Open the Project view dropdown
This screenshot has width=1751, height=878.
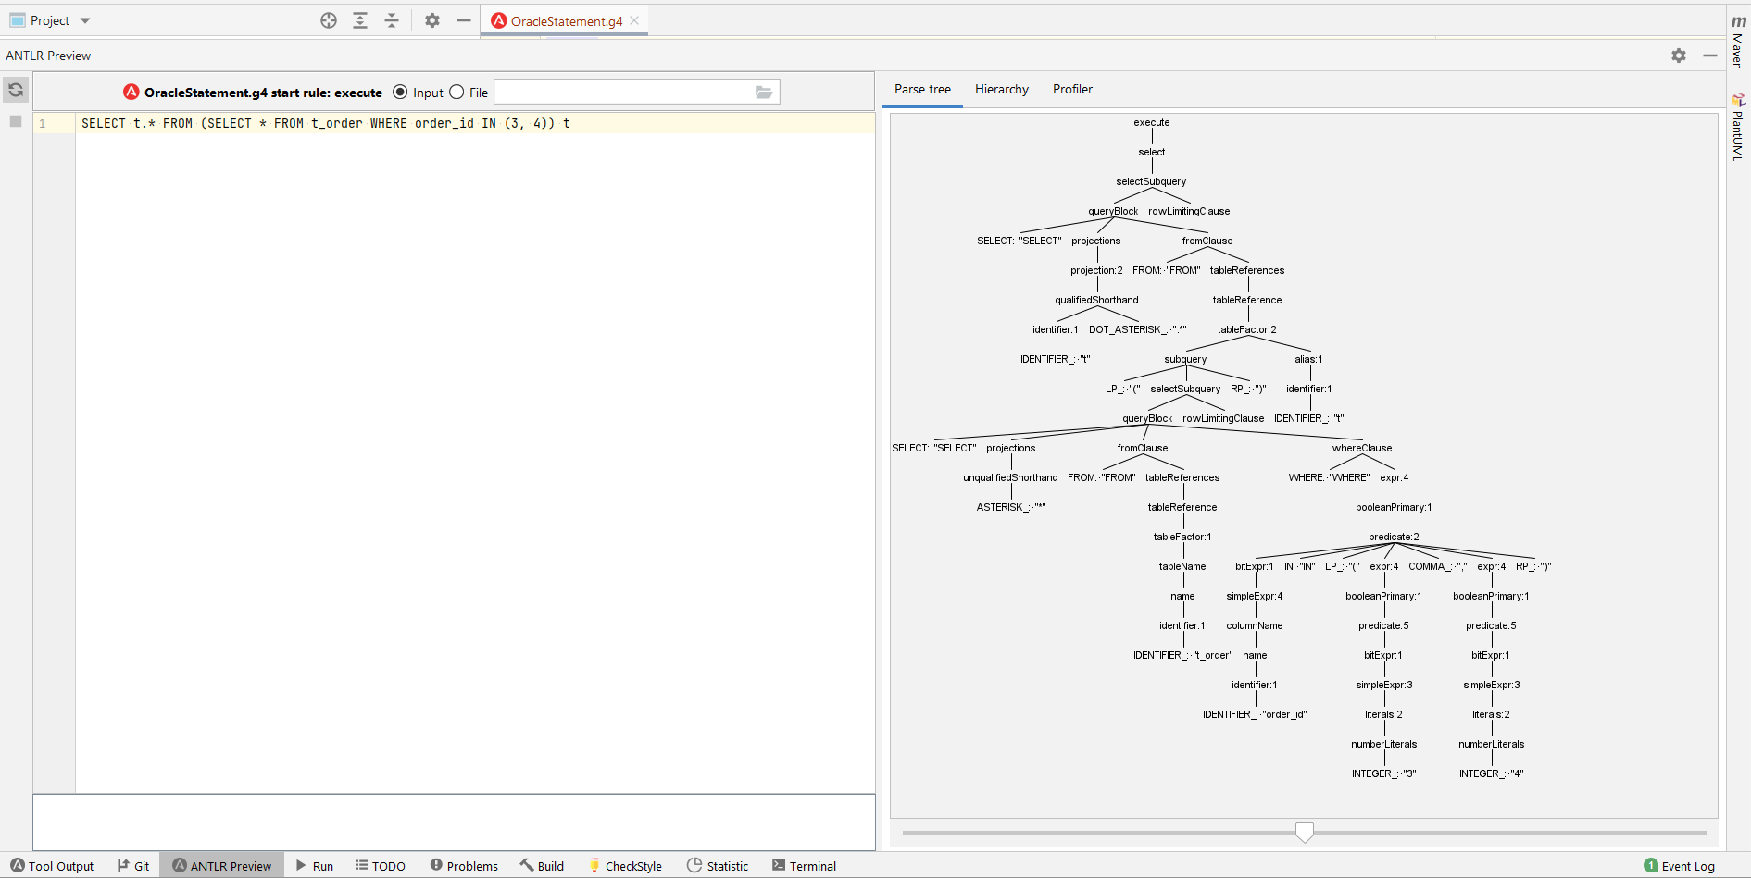84,19
